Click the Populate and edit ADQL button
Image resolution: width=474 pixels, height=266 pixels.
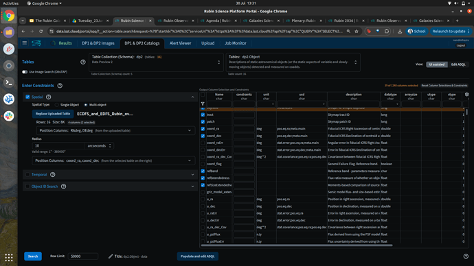(x=197, y=256)
